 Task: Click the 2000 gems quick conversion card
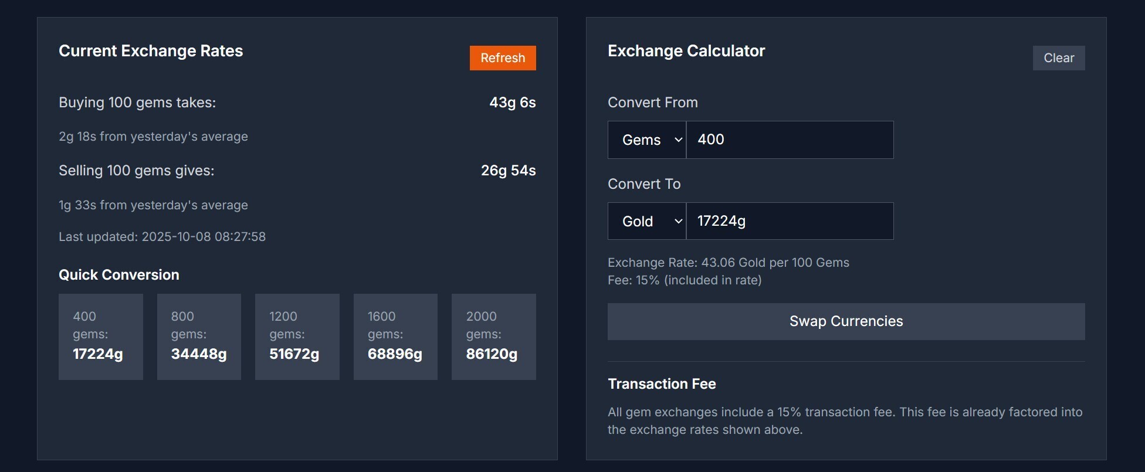tap(494, 337)
